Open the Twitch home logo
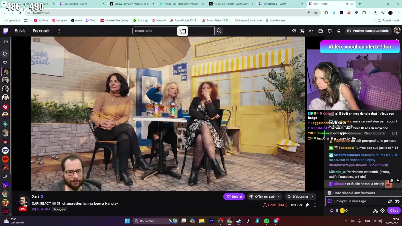Image resolution: width=402 pixels, height=226 pixels. [x=5, y=31]
